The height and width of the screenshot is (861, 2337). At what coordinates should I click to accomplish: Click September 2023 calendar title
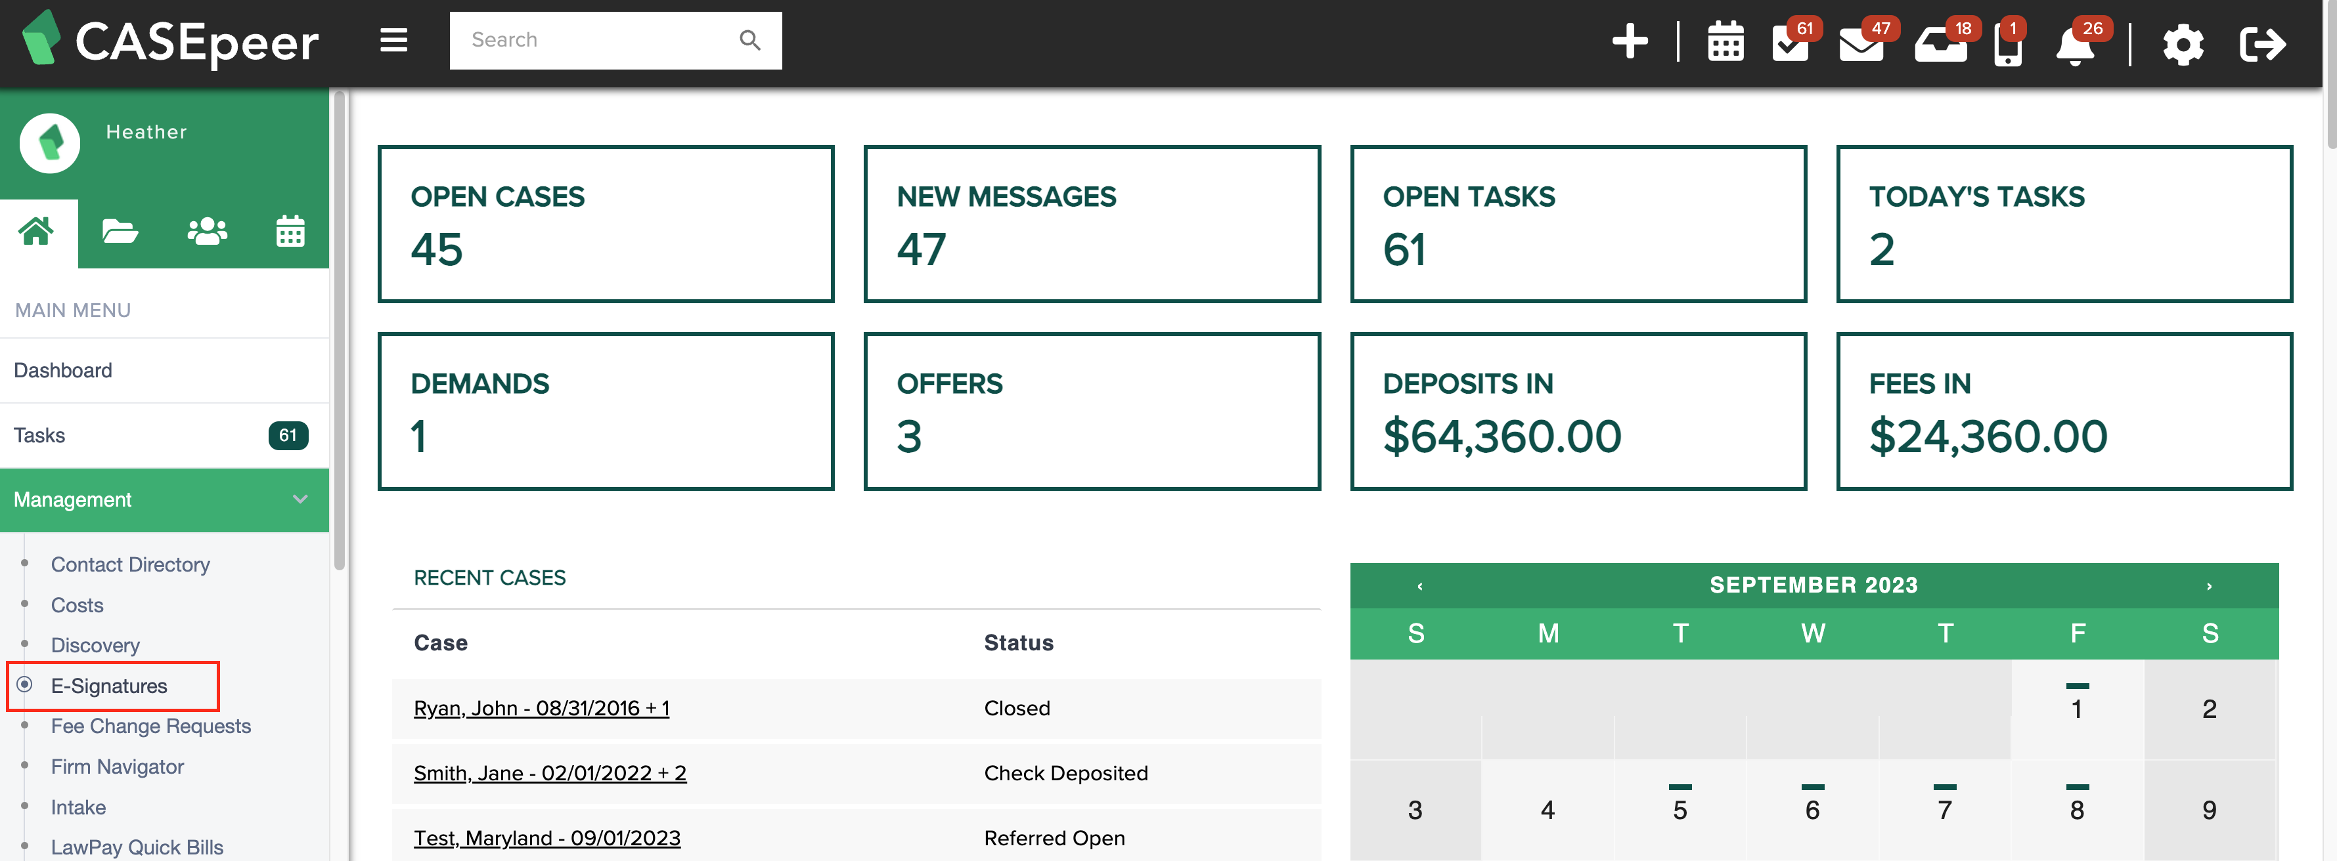pos(1814,585)
